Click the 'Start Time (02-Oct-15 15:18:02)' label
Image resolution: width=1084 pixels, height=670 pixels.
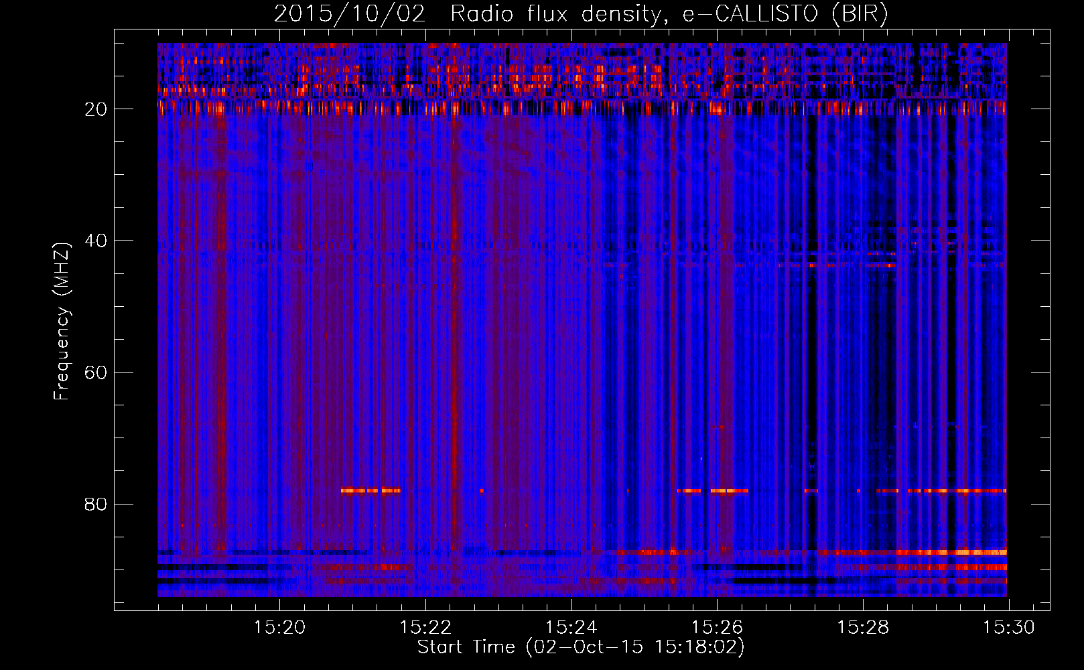[581, 647]
